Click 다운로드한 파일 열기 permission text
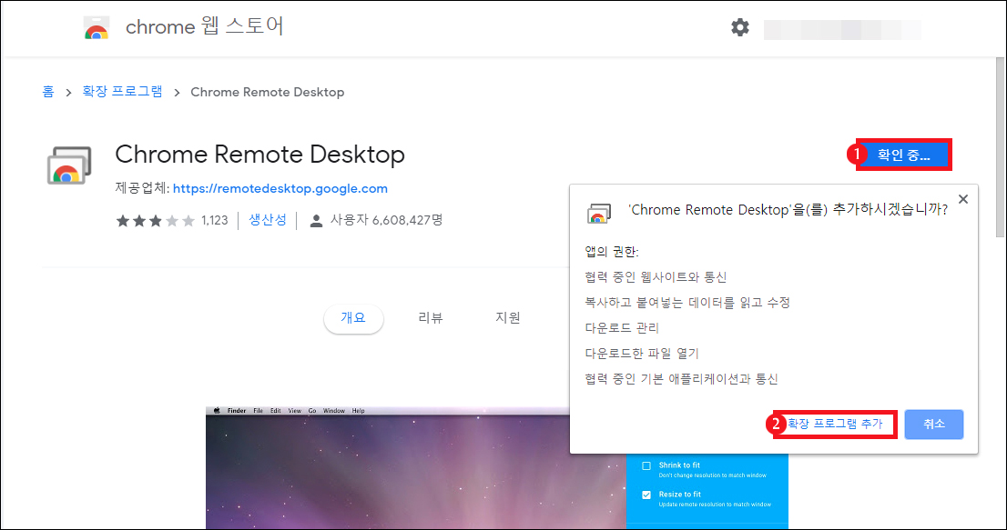 642,354
